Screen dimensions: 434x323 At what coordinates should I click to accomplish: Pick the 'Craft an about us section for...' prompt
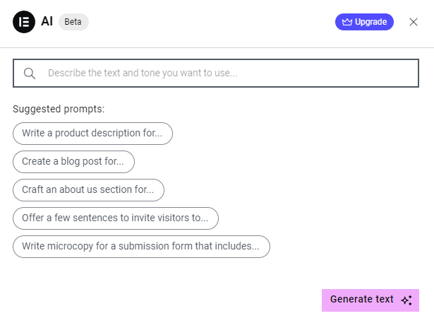tap(88, 190)
